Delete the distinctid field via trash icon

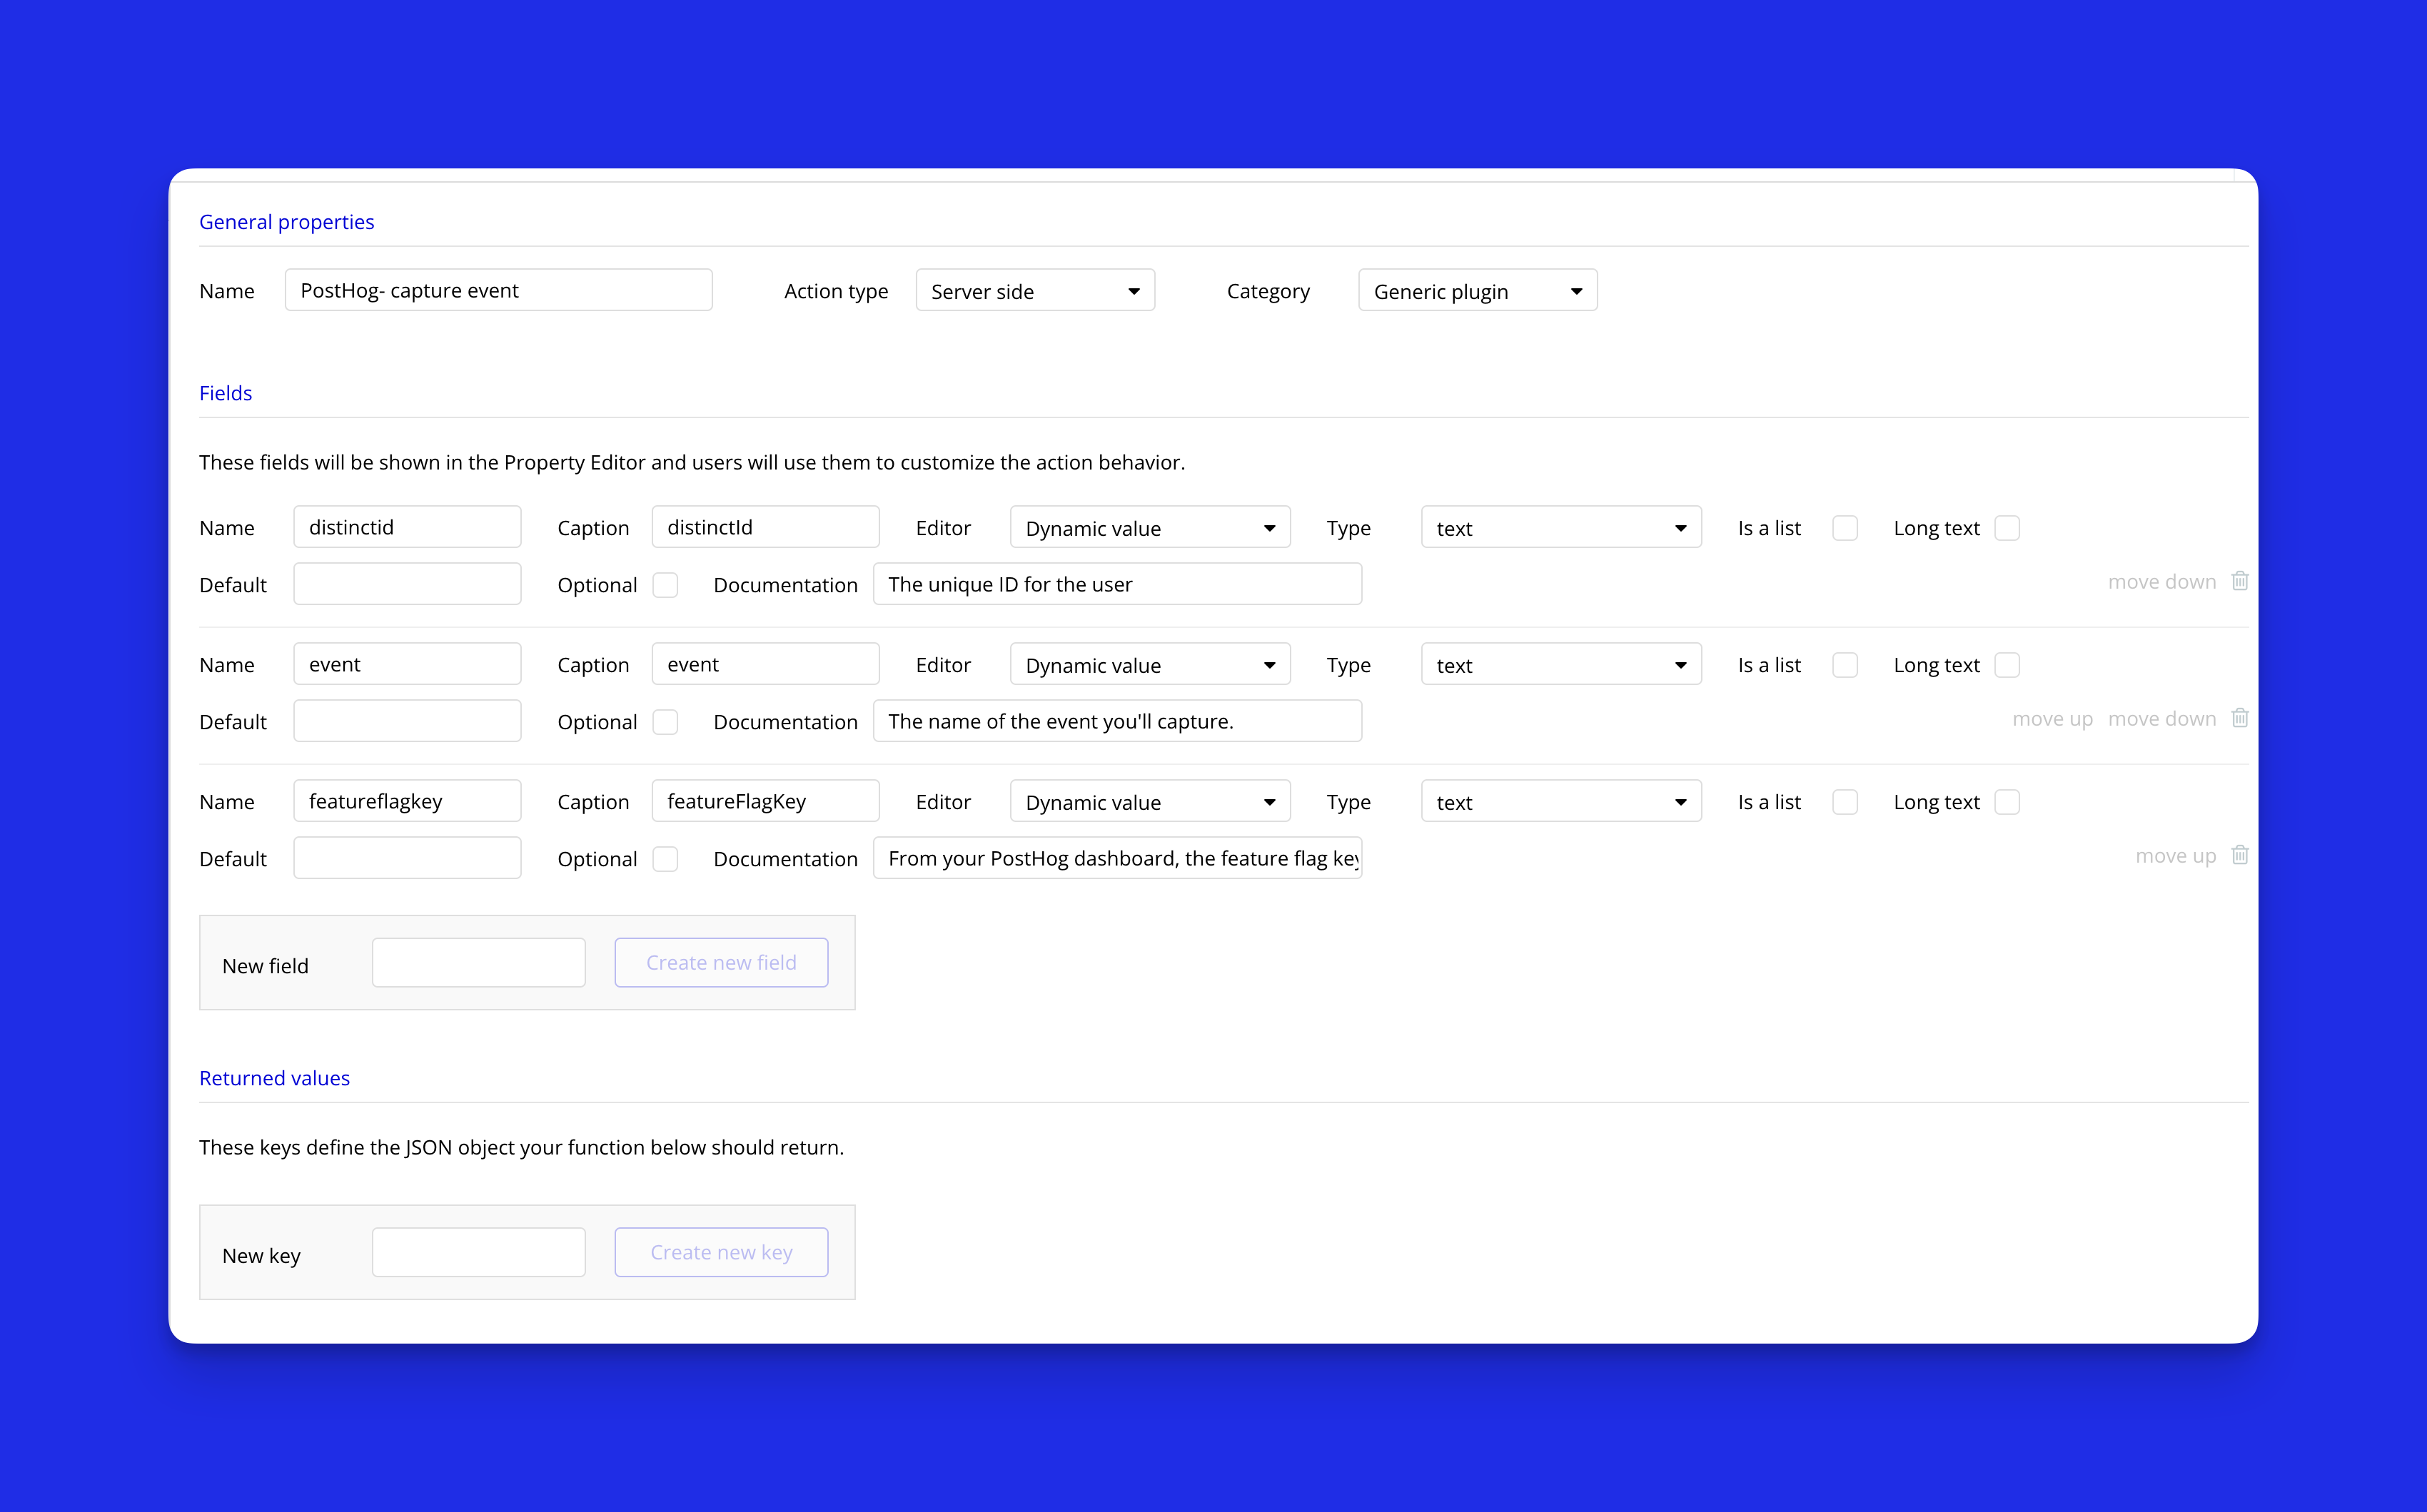point(2240,581)
